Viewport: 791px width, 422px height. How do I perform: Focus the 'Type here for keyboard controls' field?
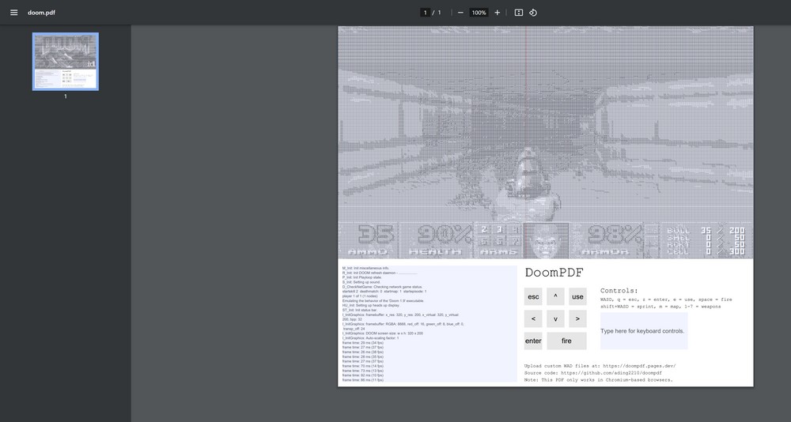644,331
